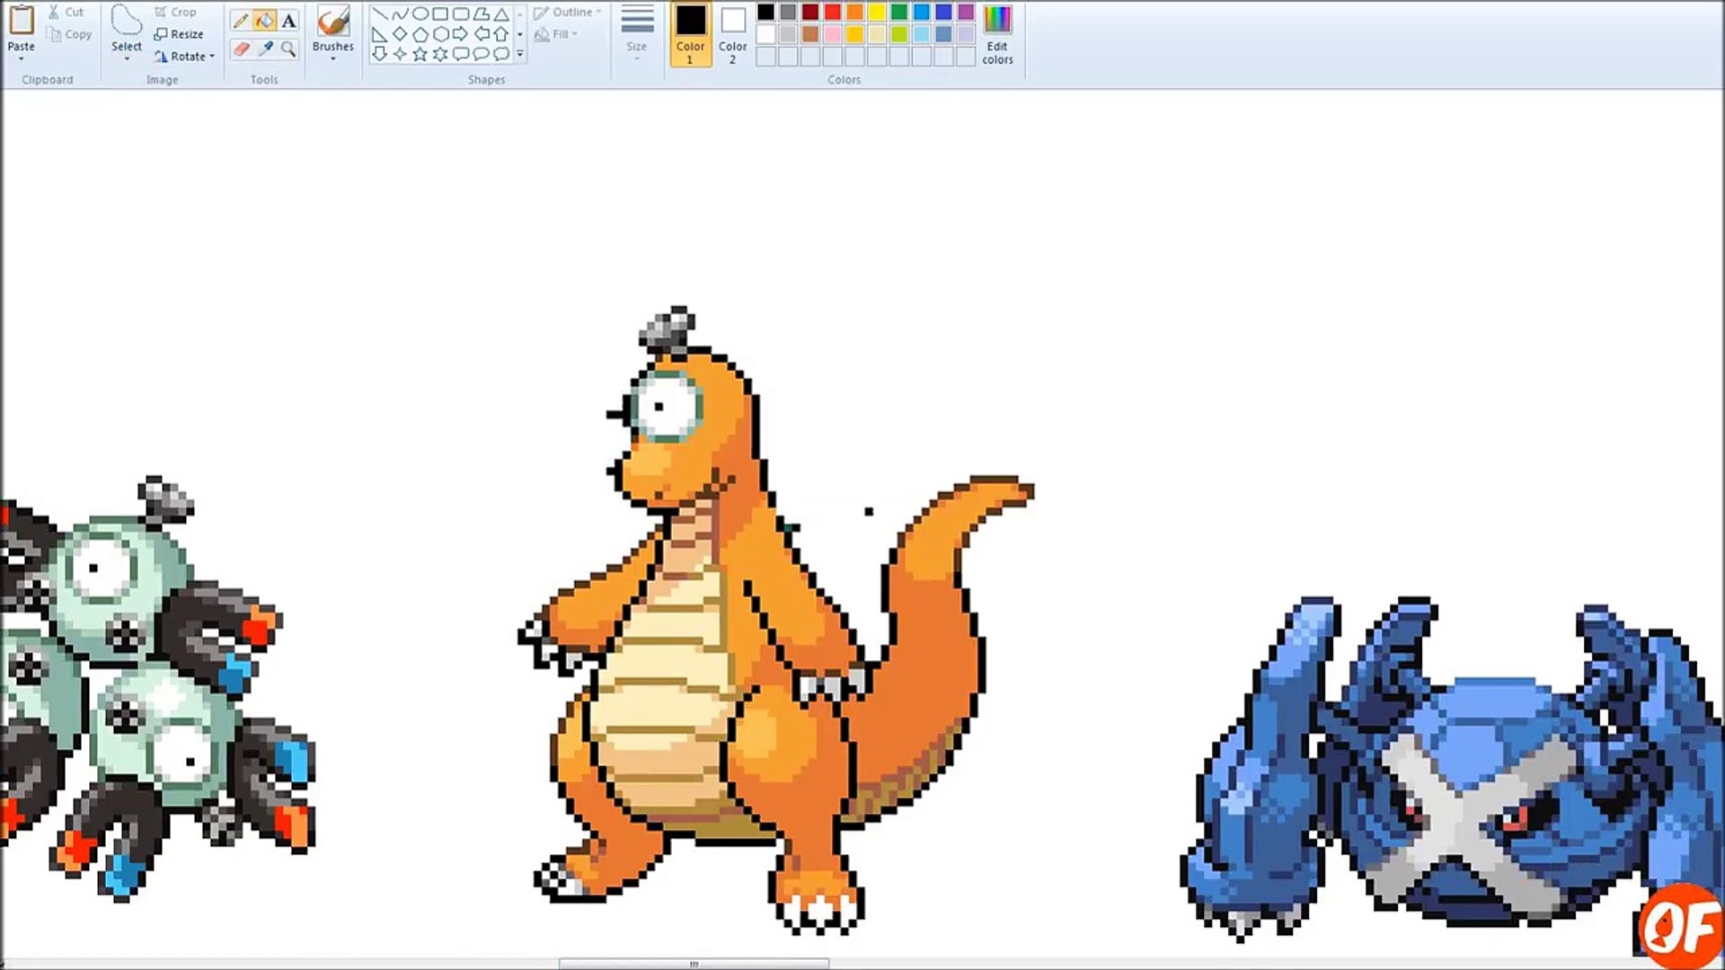
Task: Pick the Color picker eyedropper tool
Action: click(x=266, y=49)
